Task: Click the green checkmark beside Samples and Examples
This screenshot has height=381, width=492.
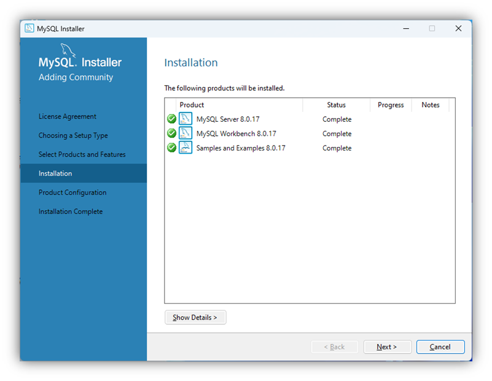Action: click(171, 147)
